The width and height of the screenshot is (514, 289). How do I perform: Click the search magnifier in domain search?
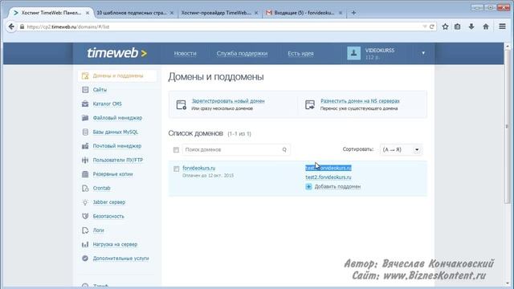pyautogui.click(x=284, y=150)
